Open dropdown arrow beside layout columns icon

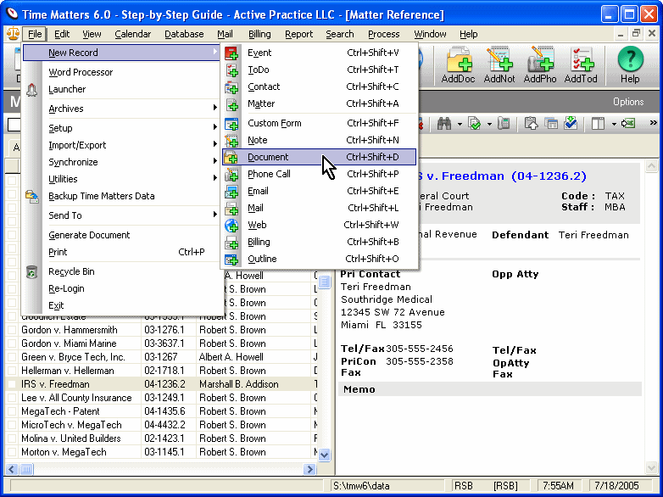pyautogui.click(x=614, y=125)
